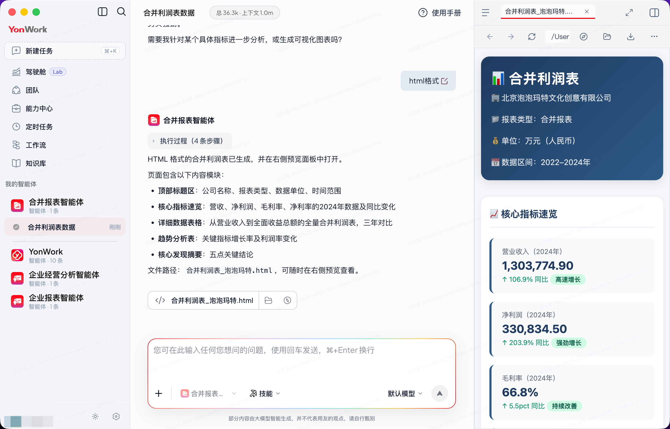Open search with the magnifier icon

pos(121,12)
